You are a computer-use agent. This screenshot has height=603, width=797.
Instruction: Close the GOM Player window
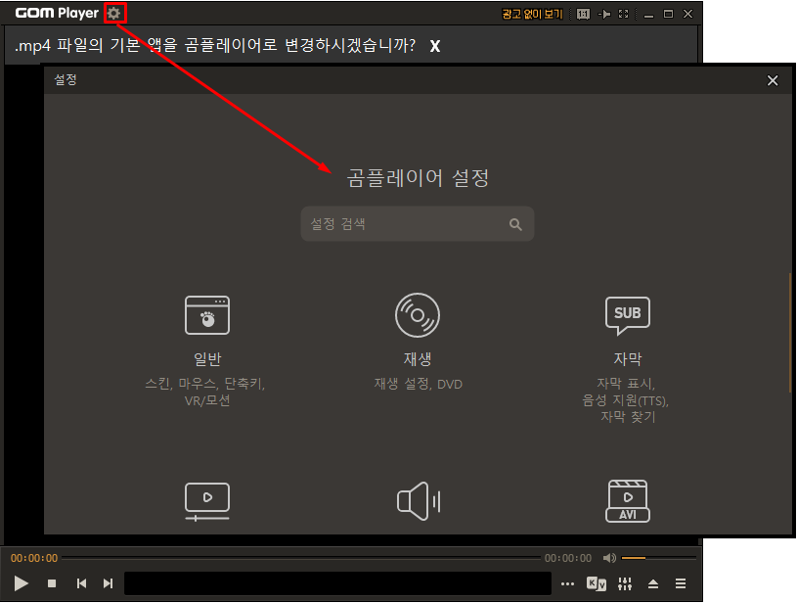pyautogui.click(x=687, y=15)
